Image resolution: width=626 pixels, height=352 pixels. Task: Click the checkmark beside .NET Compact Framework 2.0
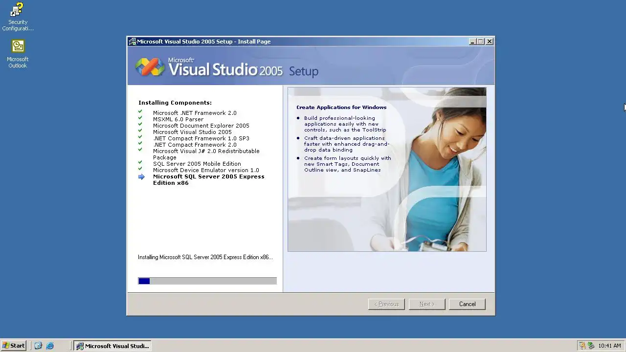click(140, 144)
